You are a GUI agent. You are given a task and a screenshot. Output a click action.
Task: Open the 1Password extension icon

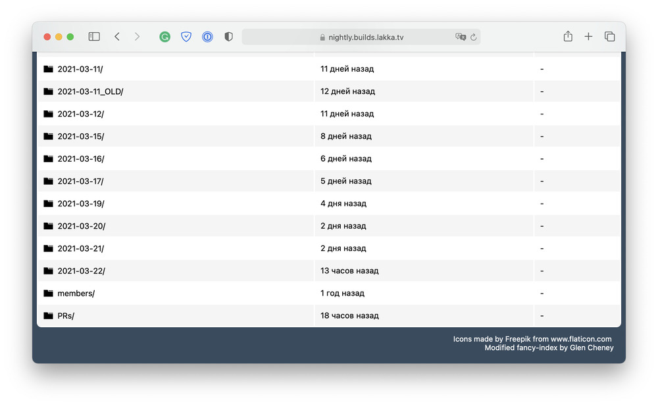point(207,37)
